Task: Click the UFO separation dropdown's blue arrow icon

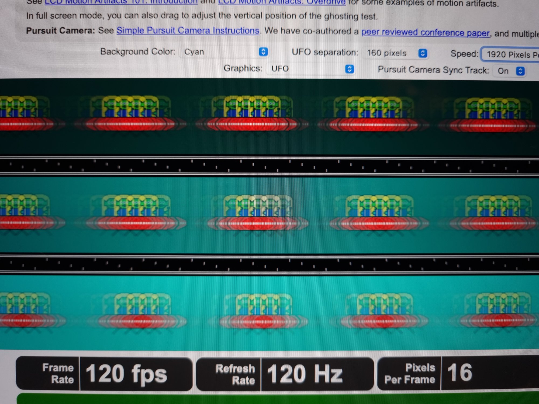Action: pyautogui.click(x=423, y=53)
